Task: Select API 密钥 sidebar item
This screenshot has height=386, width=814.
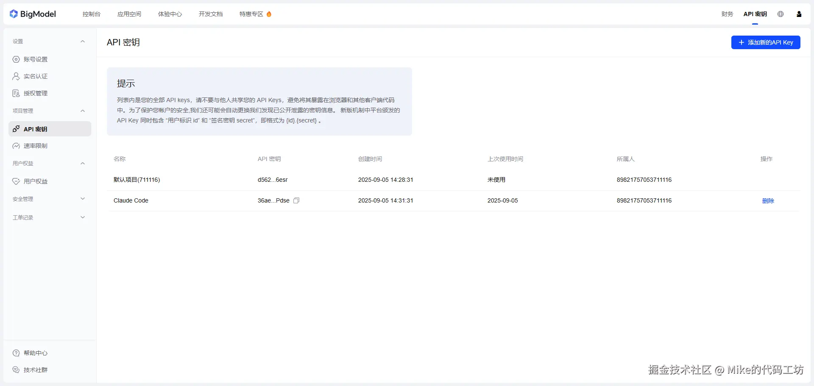Action: (x=50, y=129)
